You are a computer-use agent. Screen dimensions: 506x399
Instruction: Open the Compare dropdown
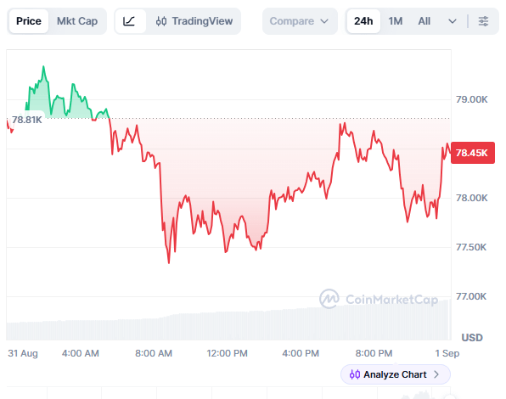300,21
